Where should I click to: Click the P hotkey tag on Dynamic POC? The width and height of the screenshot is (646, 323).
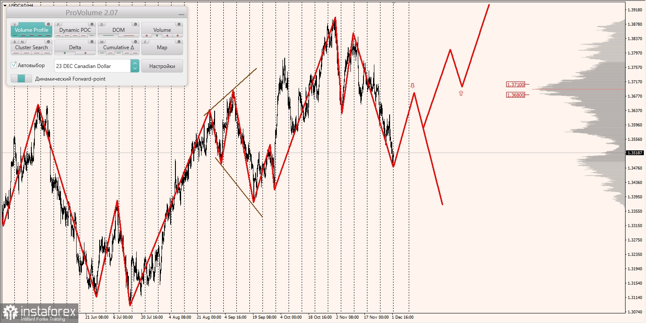tap(58, 24)
